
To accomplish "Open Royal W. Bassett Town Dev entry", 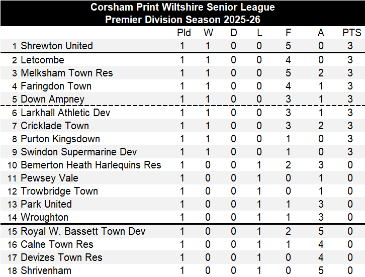I will [83, 231].
